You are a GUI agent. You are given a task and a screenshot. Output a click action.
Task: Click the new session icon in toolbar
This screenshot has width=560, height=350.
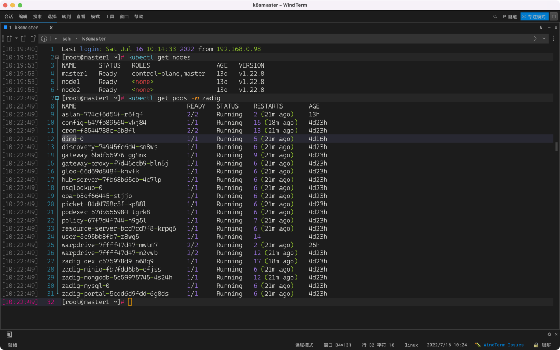[x=9, y=38]
